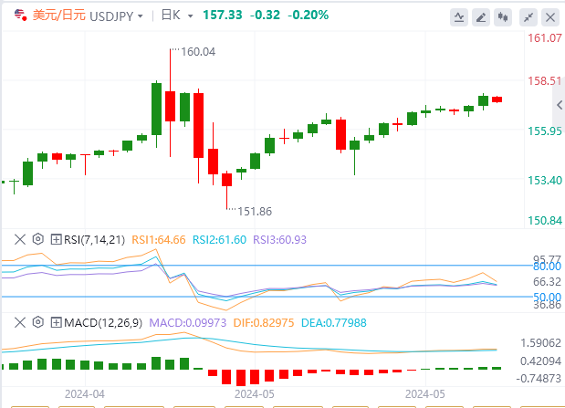Screen dimensions: 565x408
Task: Click the 1.59062 MACD axis label
Action: coord(541,343)
